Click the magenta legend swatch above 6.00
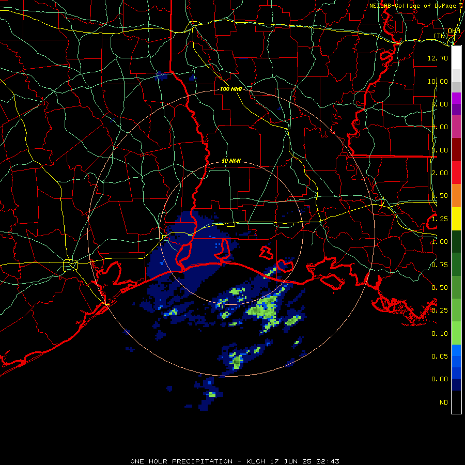This screenshot has height=465, width=465. [456, 98]
